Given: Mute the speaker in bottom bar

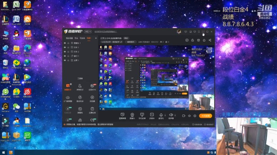Looking at the screenshot, I should point(171,116).
